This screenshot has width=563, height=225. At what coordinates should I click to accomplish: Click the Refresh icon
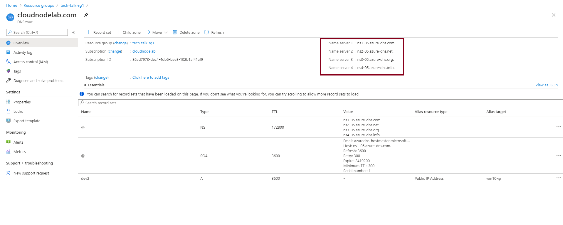point(206,32)
